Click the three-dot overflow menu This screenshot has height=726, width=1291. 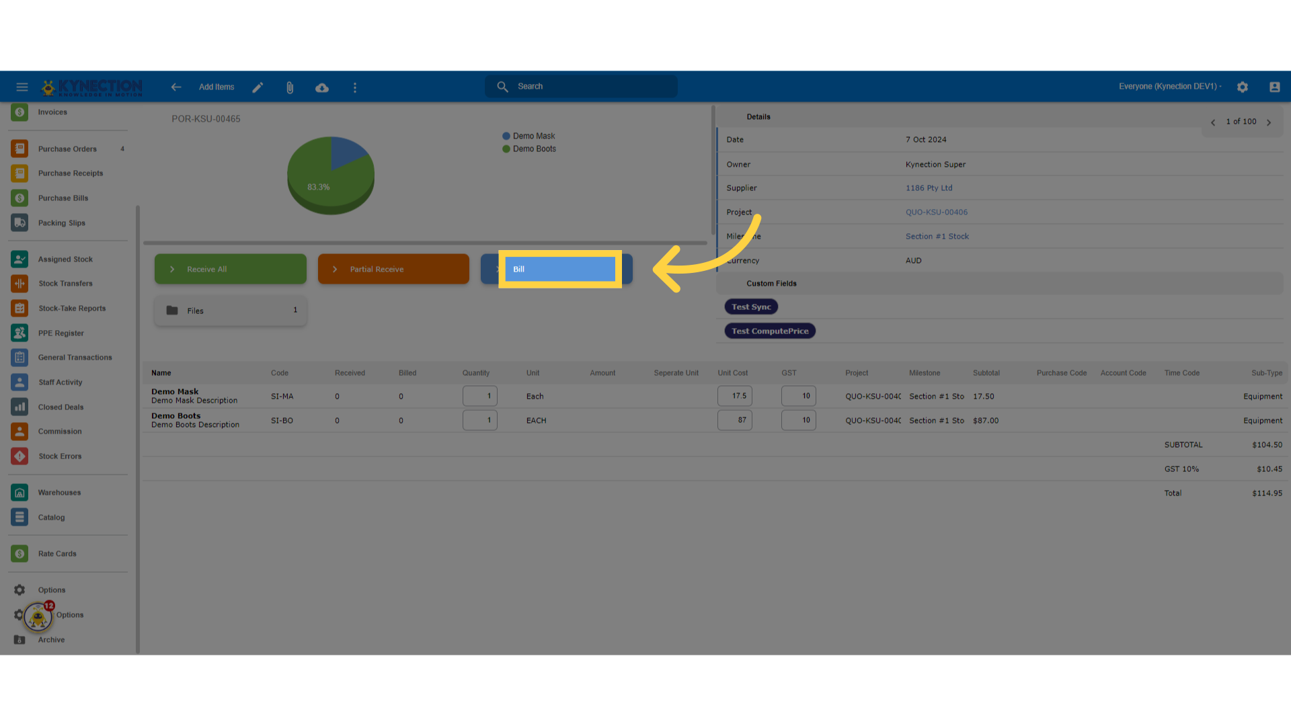click(x=354, y=87)
